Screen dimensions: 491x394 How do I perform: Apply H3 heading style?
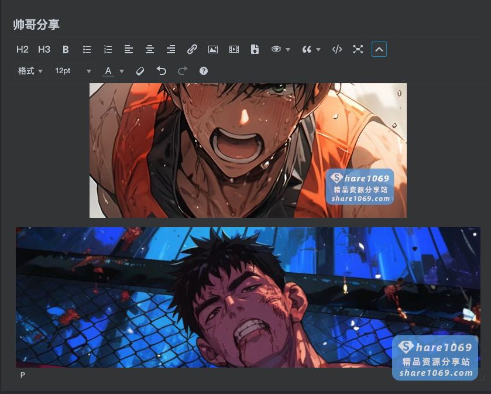point(44,50)
